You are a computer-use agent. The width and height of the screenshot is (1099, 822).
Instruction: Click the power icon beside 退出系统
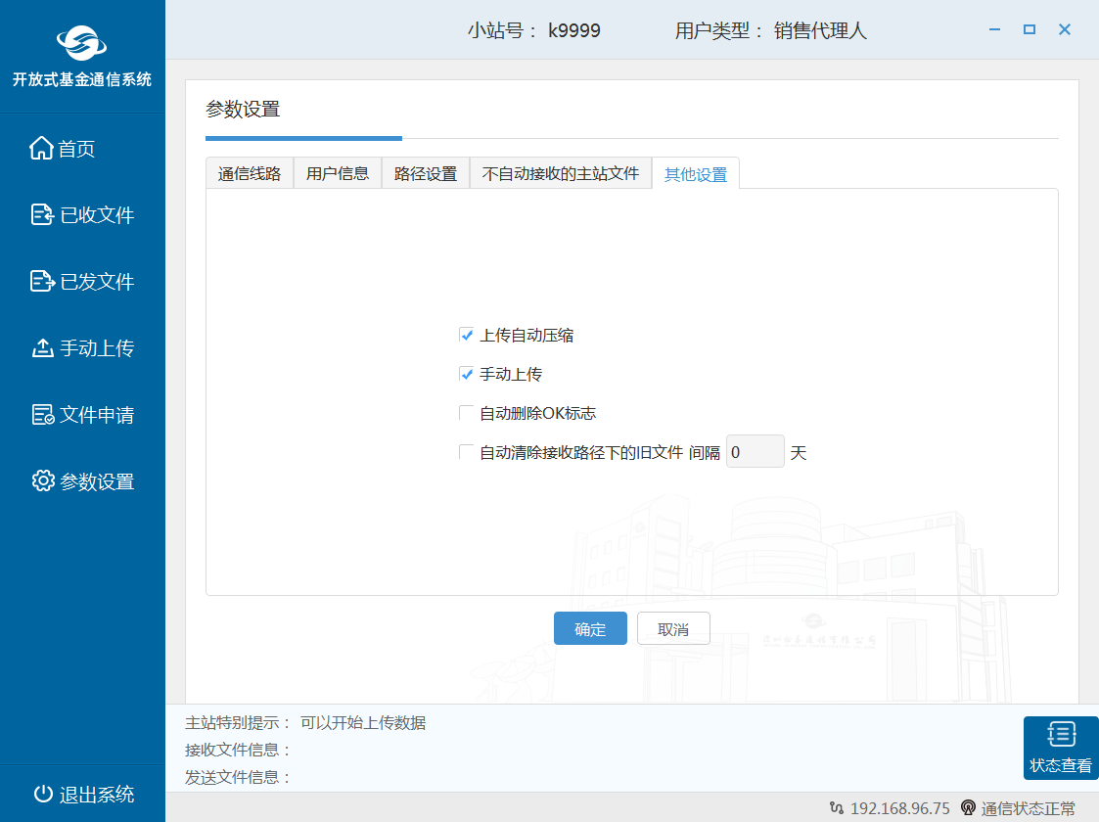[43, 794]
